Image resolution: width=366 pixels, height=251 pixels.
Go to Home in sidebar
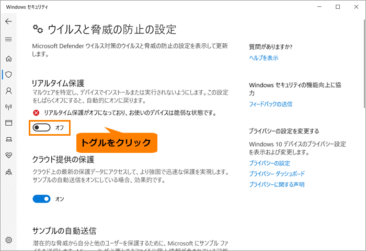[x=9, y=58]
